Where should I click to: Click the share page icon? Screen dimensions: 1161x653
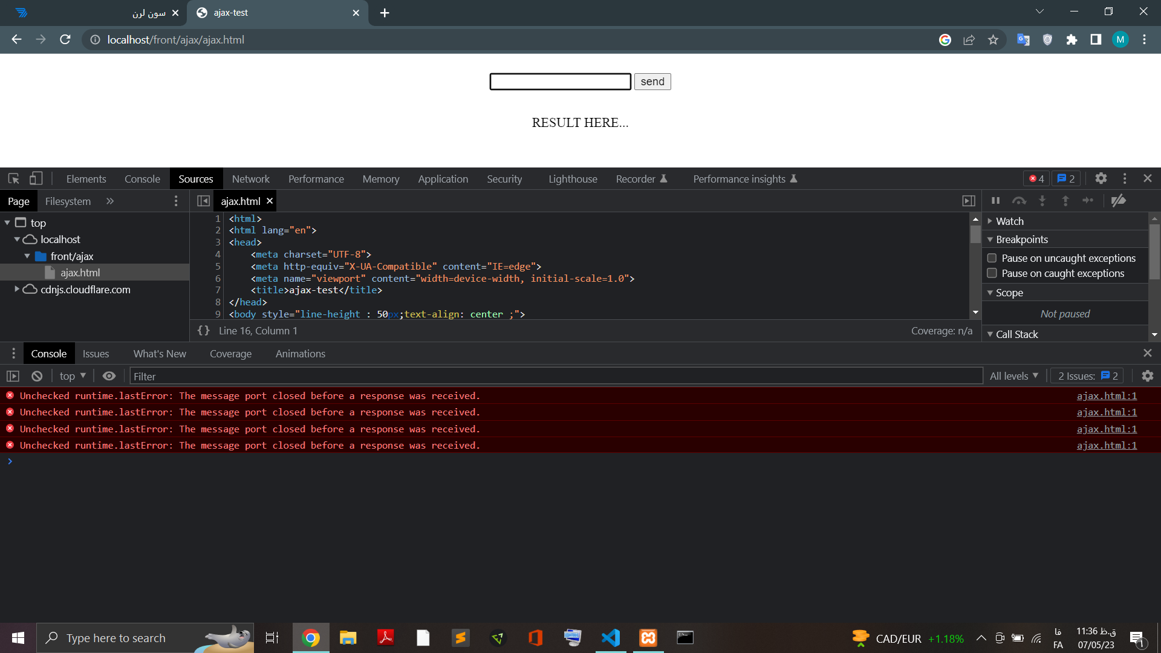(969, 40)
